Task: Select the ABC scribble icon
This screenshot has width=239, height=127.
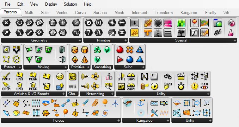Action: 217,33
